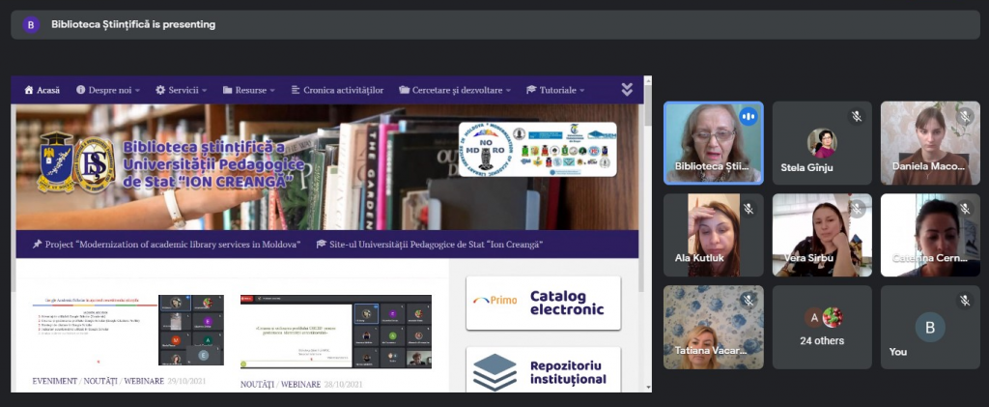Viewport: 989px width, 407px height.
Task: Click muted mic icon on Caterina tile
Action: click(x=965, y=209)
